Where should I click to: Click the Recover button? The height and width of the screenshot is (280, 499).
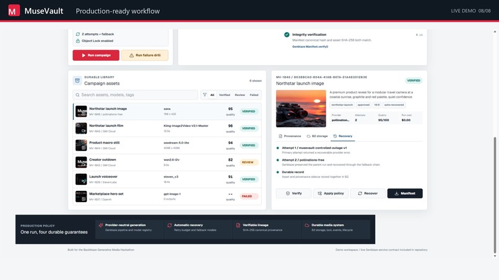(x=368, y=193)
